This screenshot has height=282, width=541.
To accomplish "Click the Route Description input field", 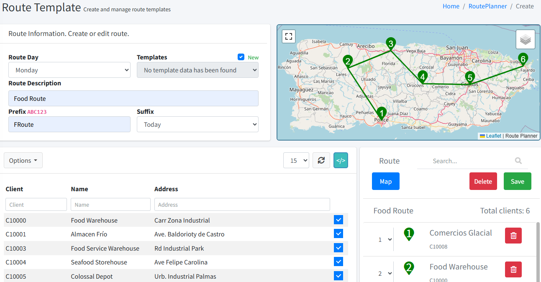I will pos(133,99).
